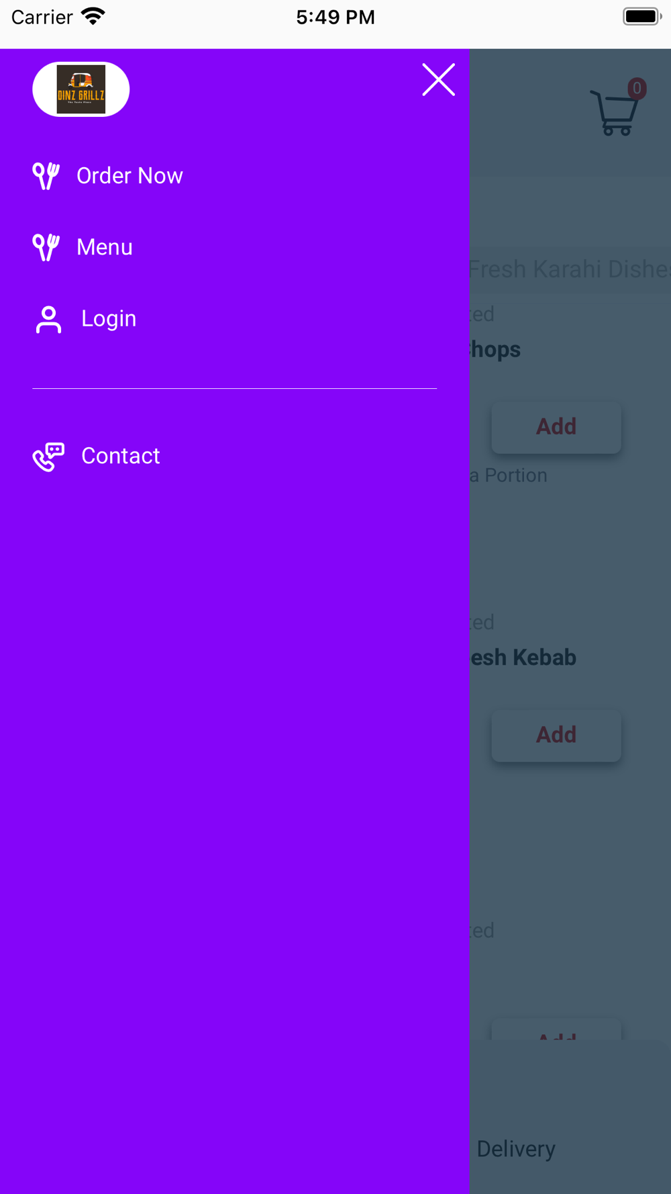Tap the chops item title

(x=495, y=350)
